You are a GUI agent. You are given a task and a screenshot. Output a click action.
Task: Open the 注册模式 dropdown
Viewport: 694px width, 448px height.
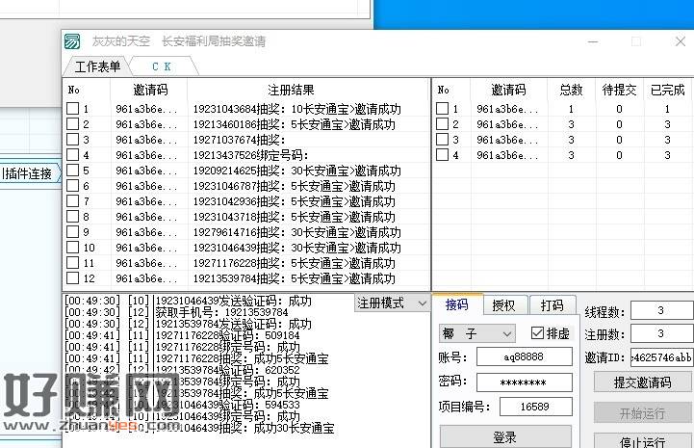392,303
